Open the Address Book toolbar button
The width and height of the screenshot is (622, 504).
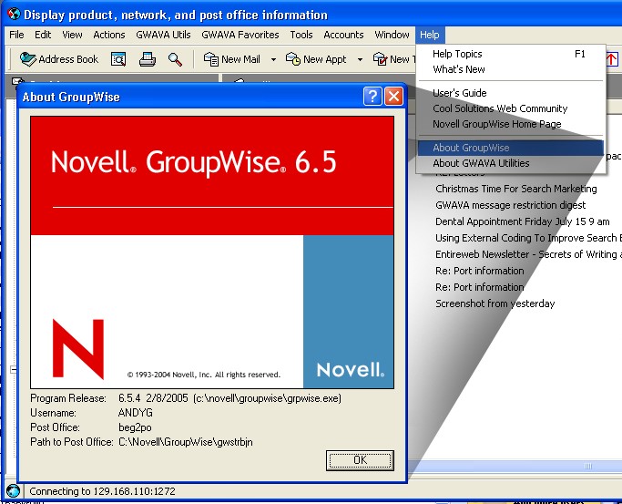59,59
